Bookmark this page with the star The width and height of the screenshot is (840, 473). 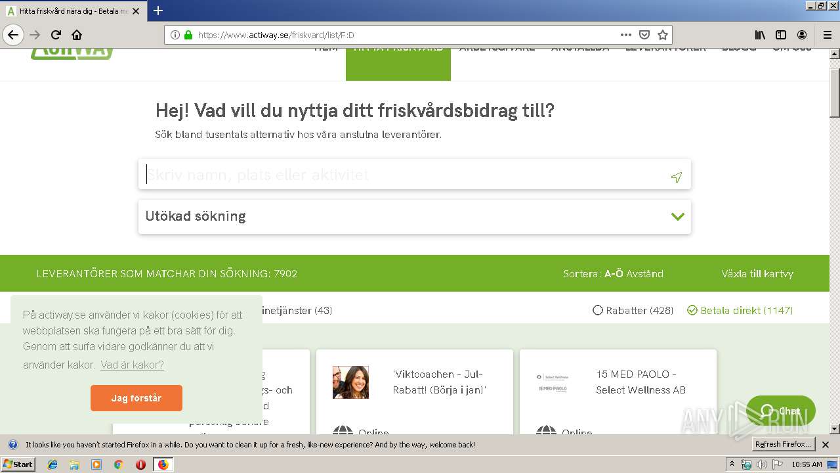pyautogui.click(x=663, y=35)
